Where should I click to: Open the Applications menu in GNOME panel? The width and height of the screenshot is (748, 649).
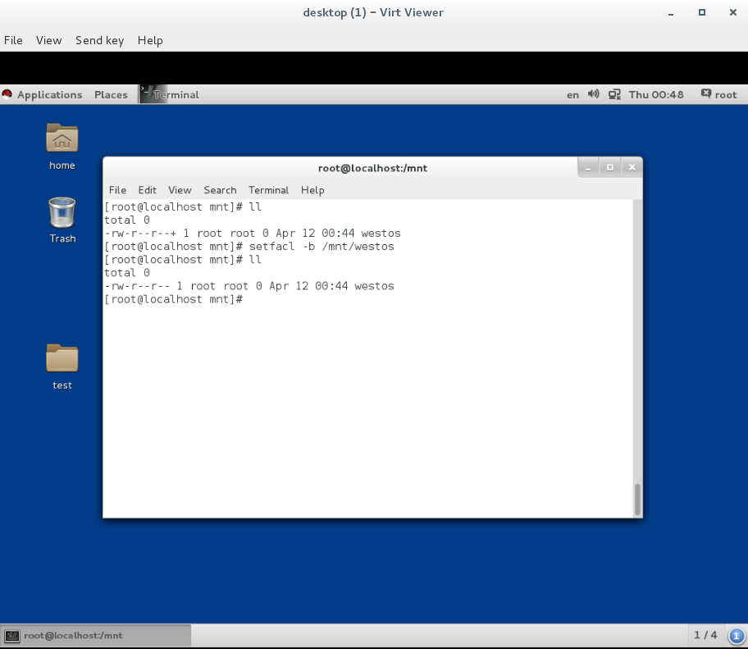49,95
